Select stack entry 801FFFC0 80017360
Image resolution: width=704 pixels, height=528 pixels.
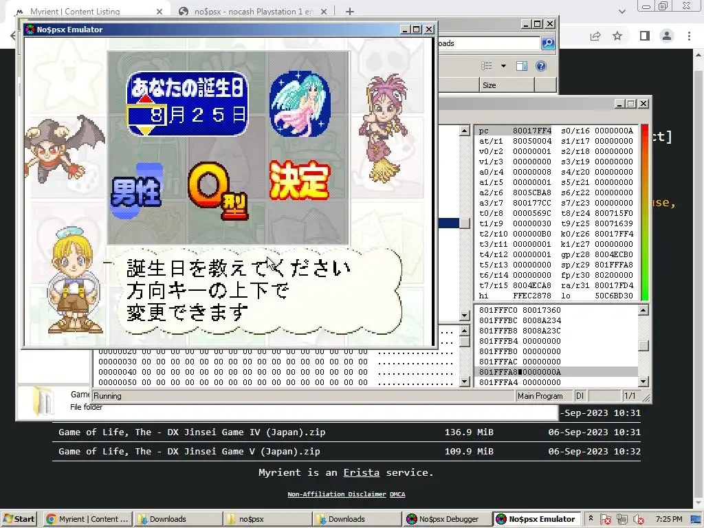pos(520,310)
